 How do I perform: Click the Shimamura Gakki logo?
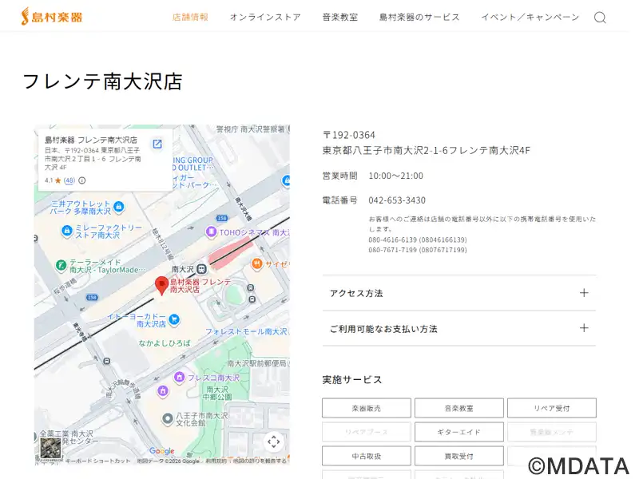[51, 16]
